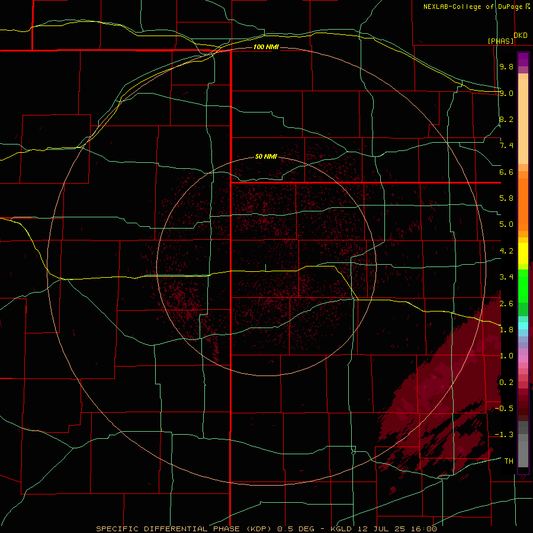Click the 1.0 scale value

pyautogui.click(x=506, y=356)
